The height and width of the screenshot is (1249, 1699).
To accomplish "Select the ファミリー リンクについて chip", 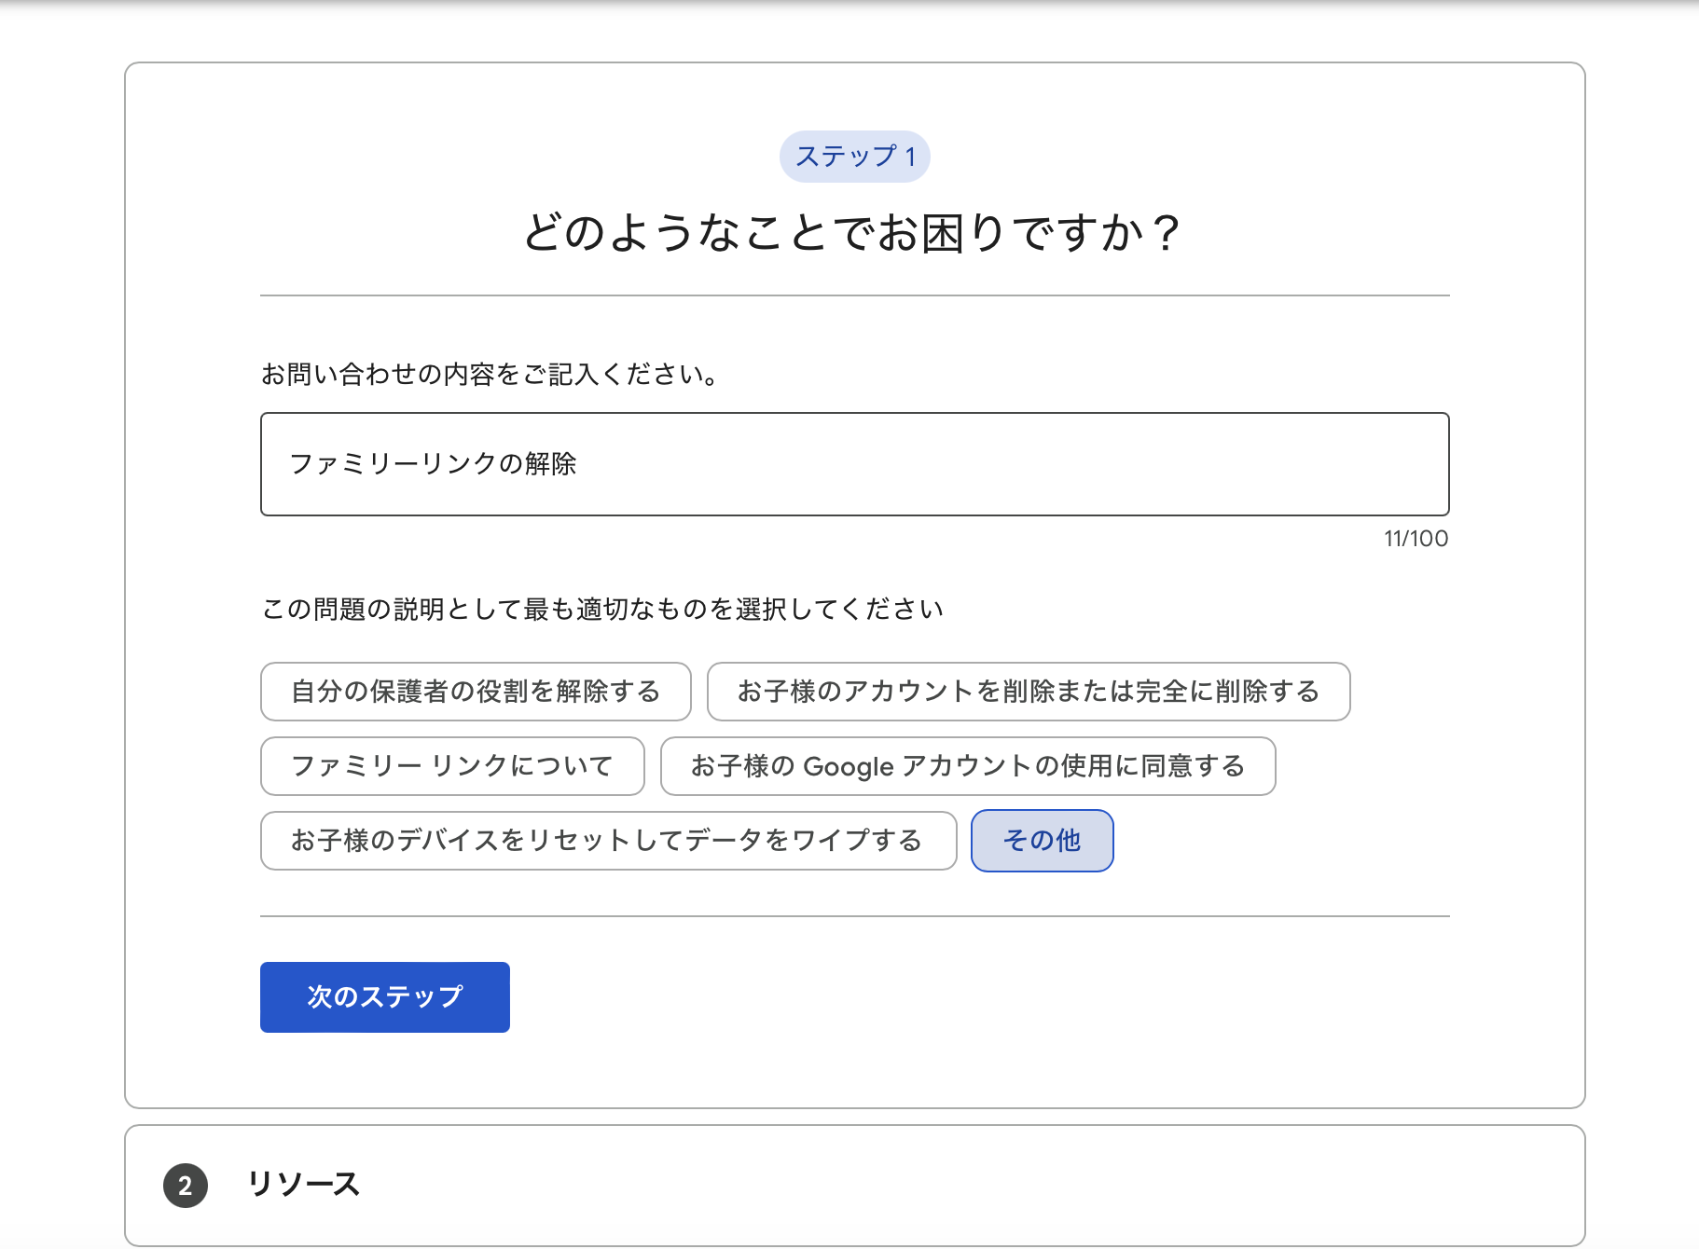I will point(452,766).
